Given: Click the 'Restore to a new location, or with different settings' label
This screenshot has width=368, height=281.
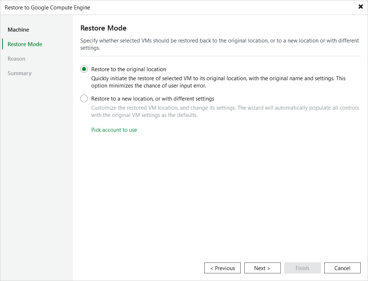Looking at the screenshot, I should click(x=153, y=99).
